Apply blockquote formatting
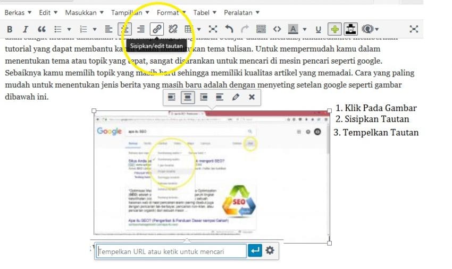The height and width of the screenshot is (269, 452). [x=41, y=29]
